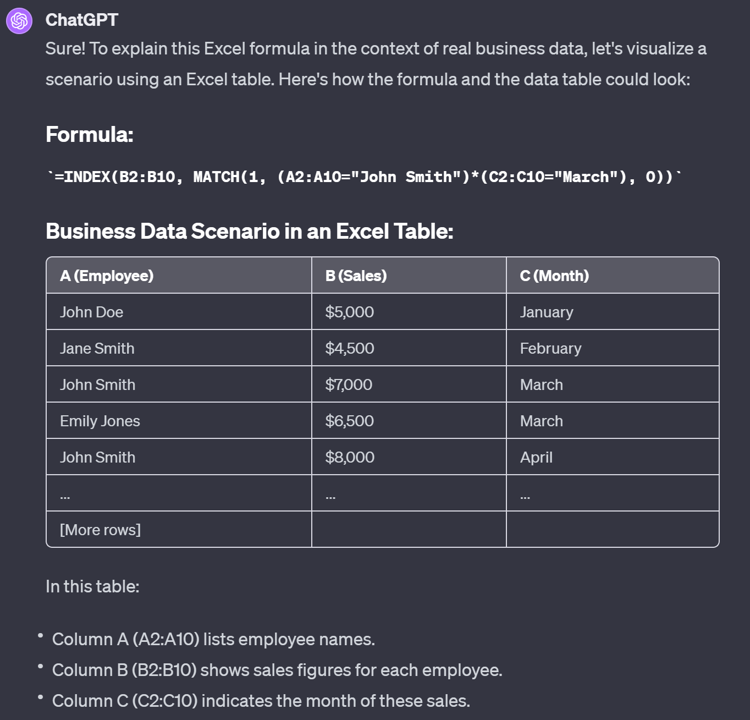Click the $8,000 sales cell
The image size is (750, 720).
pos(350,457)
